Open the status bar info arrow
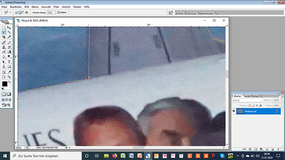Image resolution: width=285 pixels, height=160 pixels. click(x=66, y=148)
